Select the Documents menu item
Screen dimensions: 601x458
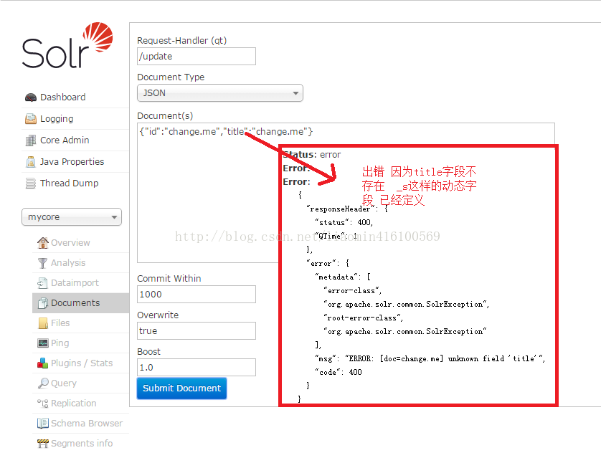pos(80,303)
